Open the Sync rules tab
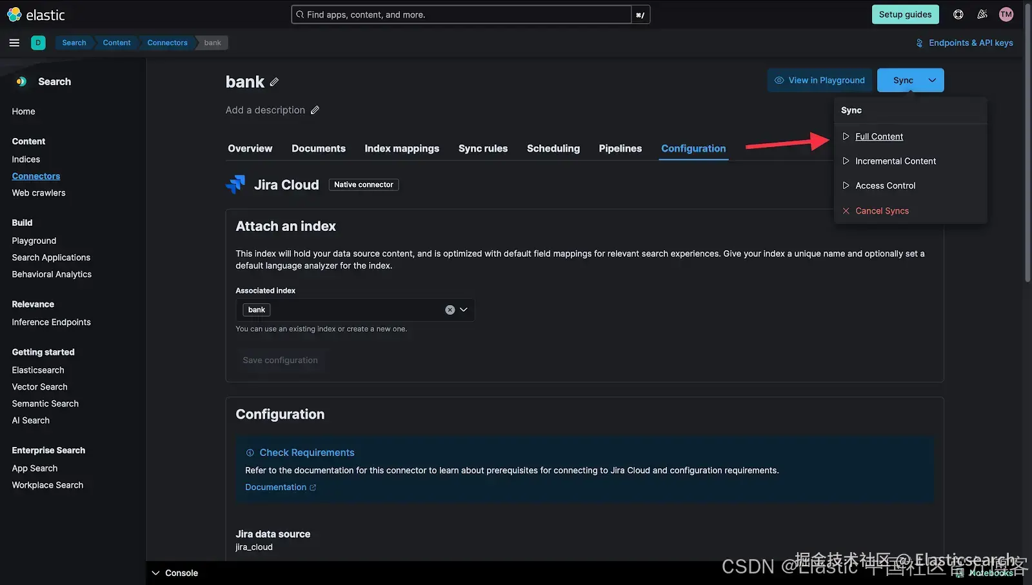This screenshot has height=585, width=1032. click(483, 148)
